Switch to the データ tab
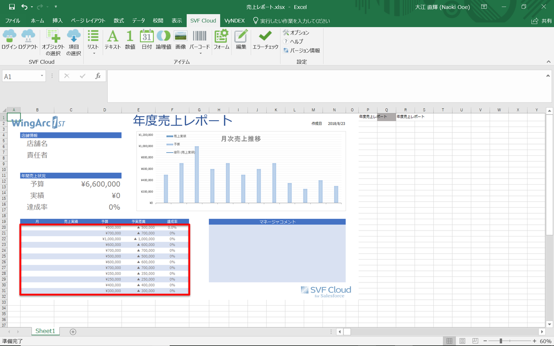The image size is (554, 346). [138, 20]
